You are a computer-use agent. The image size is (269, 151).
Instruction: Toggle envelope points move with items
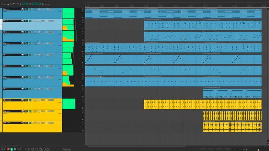click(x=33, y=4)
